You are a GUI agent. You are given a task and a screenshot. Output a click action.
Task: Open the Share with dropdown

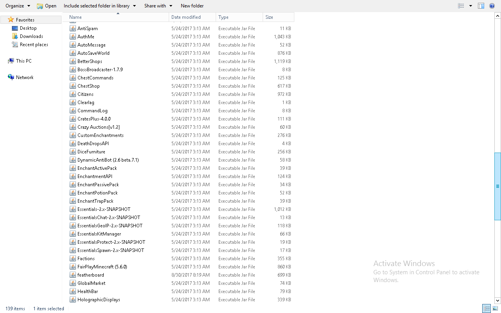(158, 6)
